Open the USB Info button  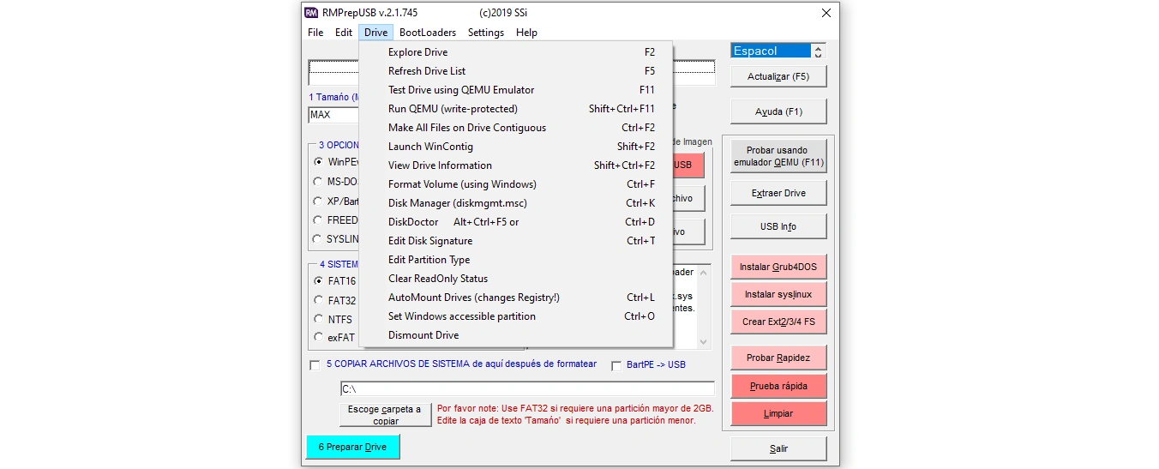click(x=778, y=226)
